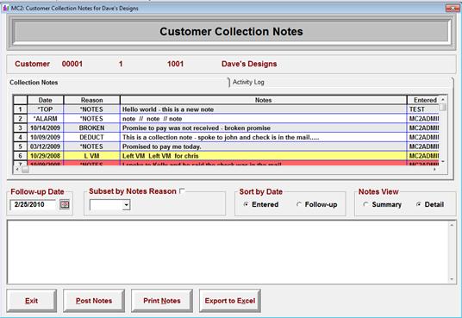Click the notes entry box scroll-up arrow
462x318 pixels.
[x=452, y=225]
